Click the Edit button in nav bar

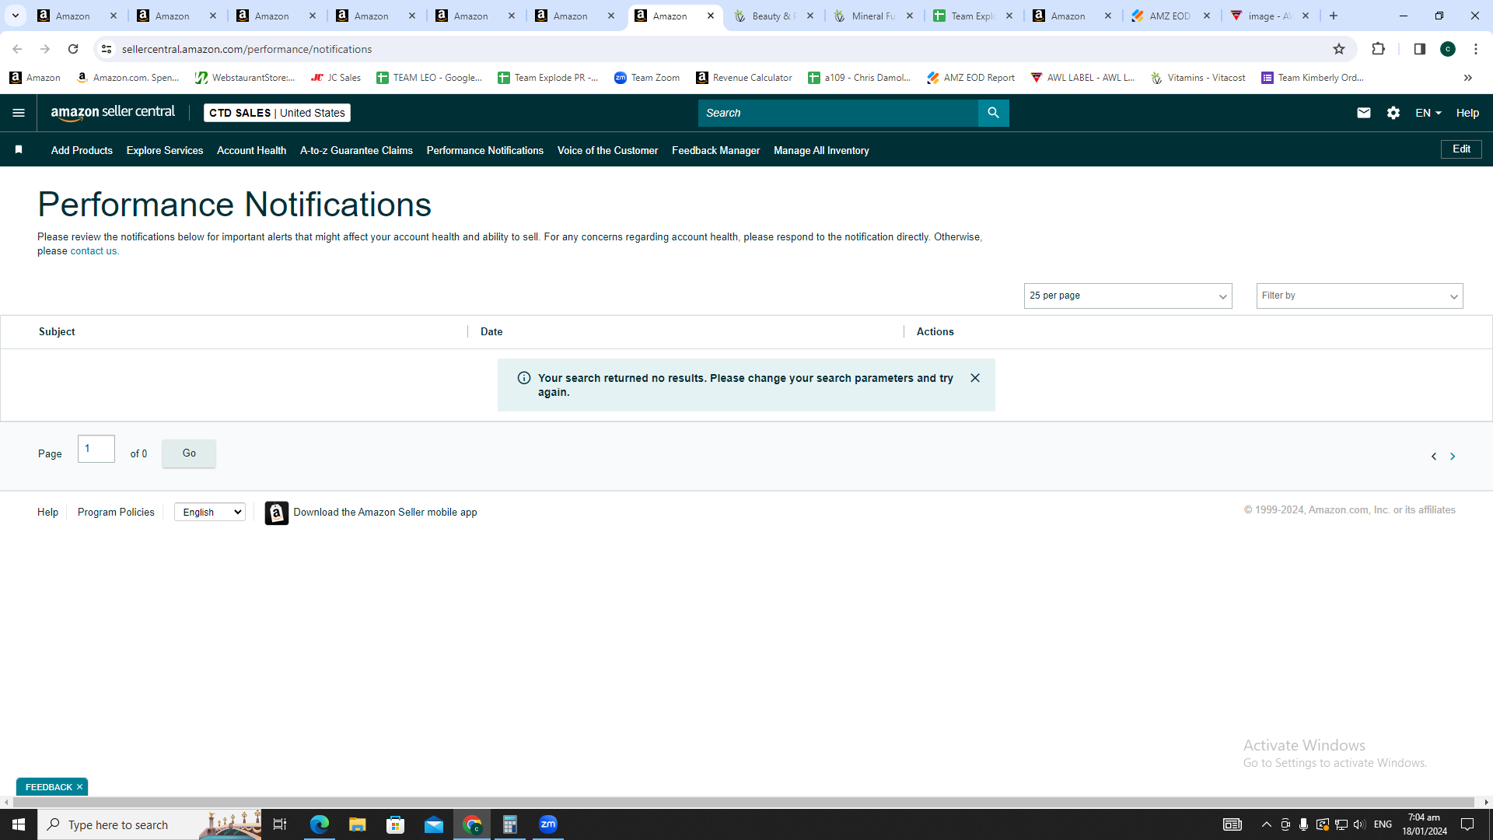[1461, 149]
